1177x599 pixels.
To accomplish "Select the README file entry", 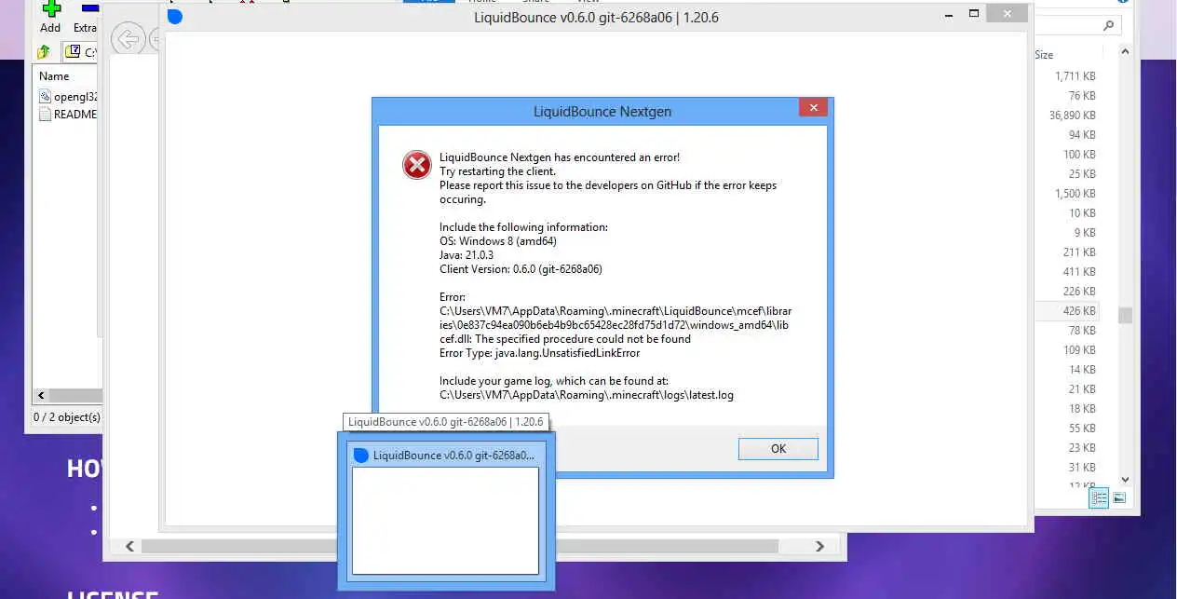I will (x=68, y=114).
